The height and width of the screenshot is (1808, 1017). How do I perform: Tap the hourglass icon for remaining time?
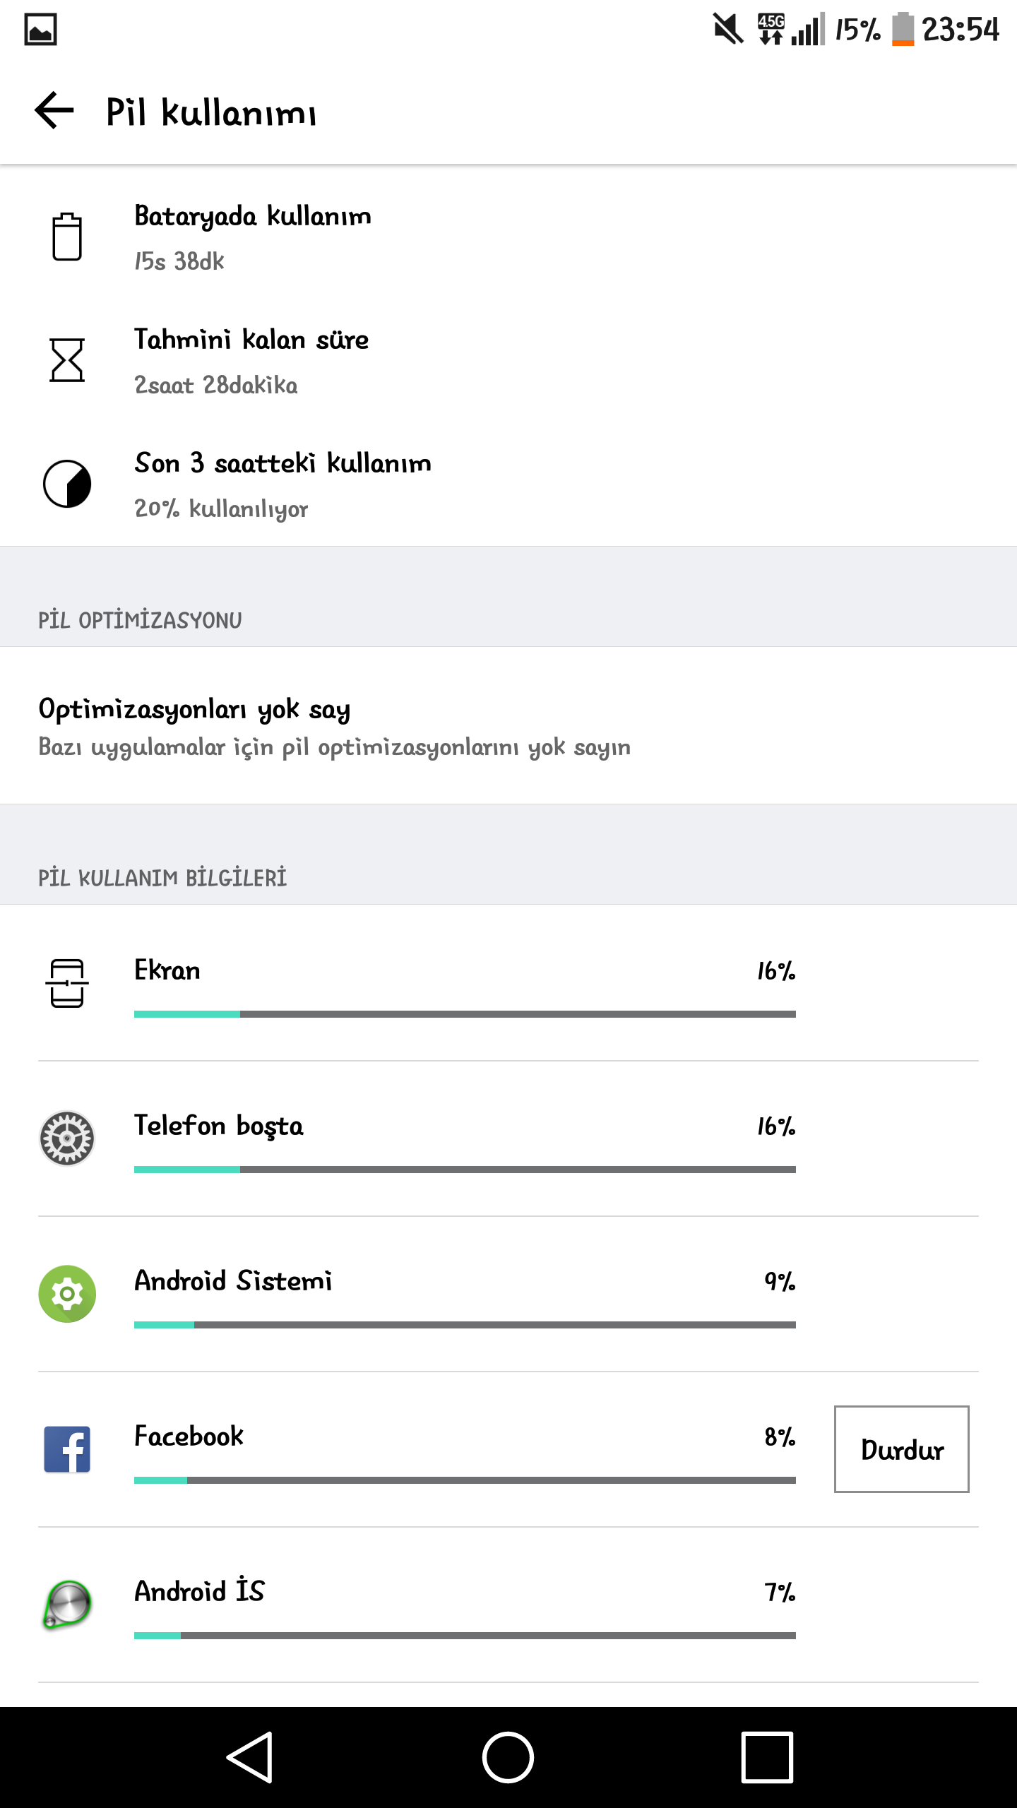(67, 360)
